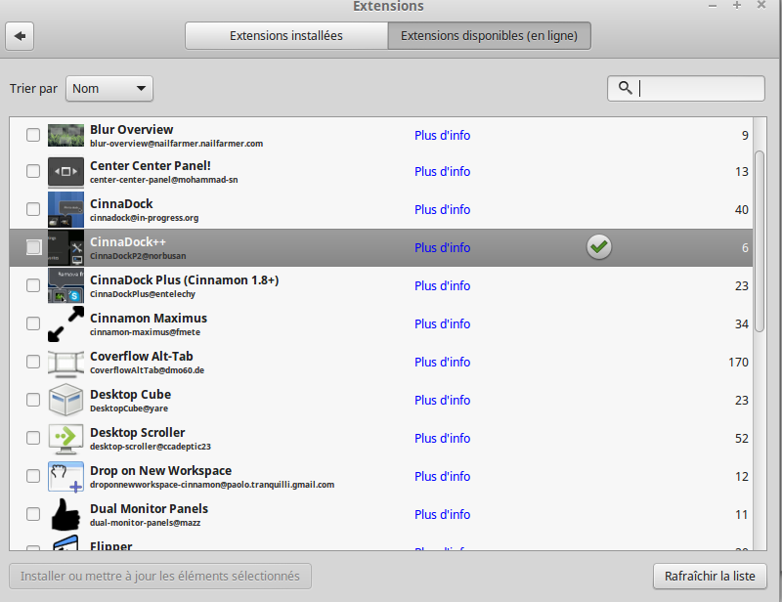This screenshot has height=602, width=782.
Task: Open Plus d'info for Blur Overview
Action: pos(442,135)
